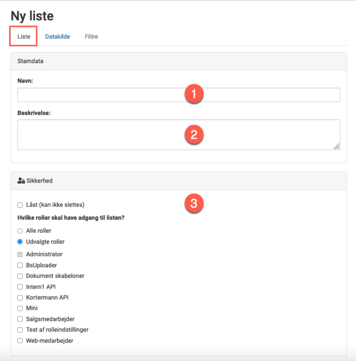Click the Navn input field
356x361 pixels.
coord(179,95)
